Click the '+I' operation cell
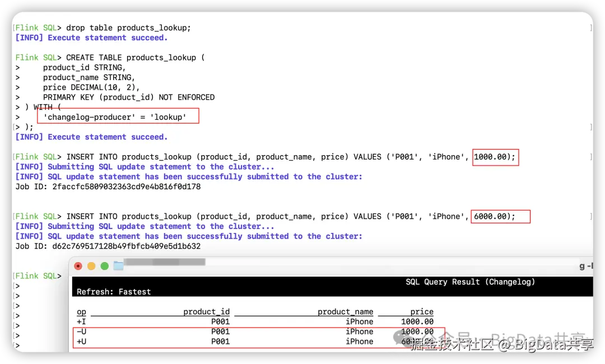The height and width of the screenshot is (364, 605). coord(81,321)
